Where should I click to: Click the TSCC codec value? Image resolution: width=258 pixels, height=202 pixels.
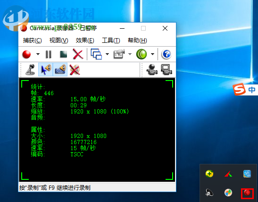[x=77, y=154]
